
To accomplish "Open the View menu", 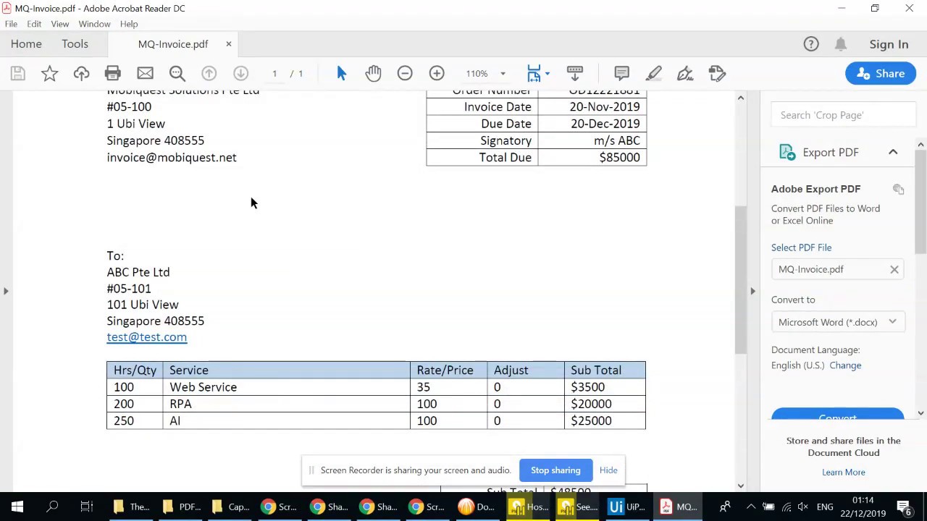I will coord(60,24).
